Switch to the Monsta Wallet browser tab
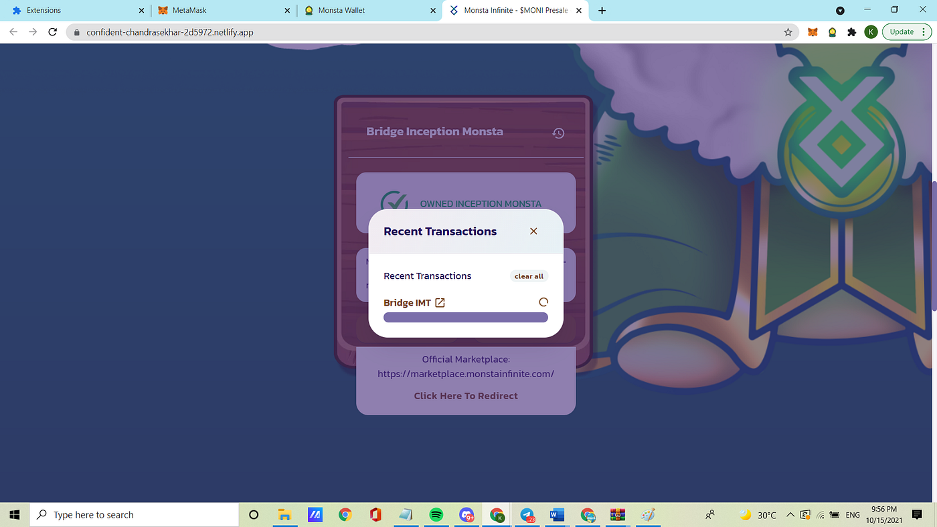The width and height of the screenshot is (937, 527). pyautogui.click(x=369, y=11)
